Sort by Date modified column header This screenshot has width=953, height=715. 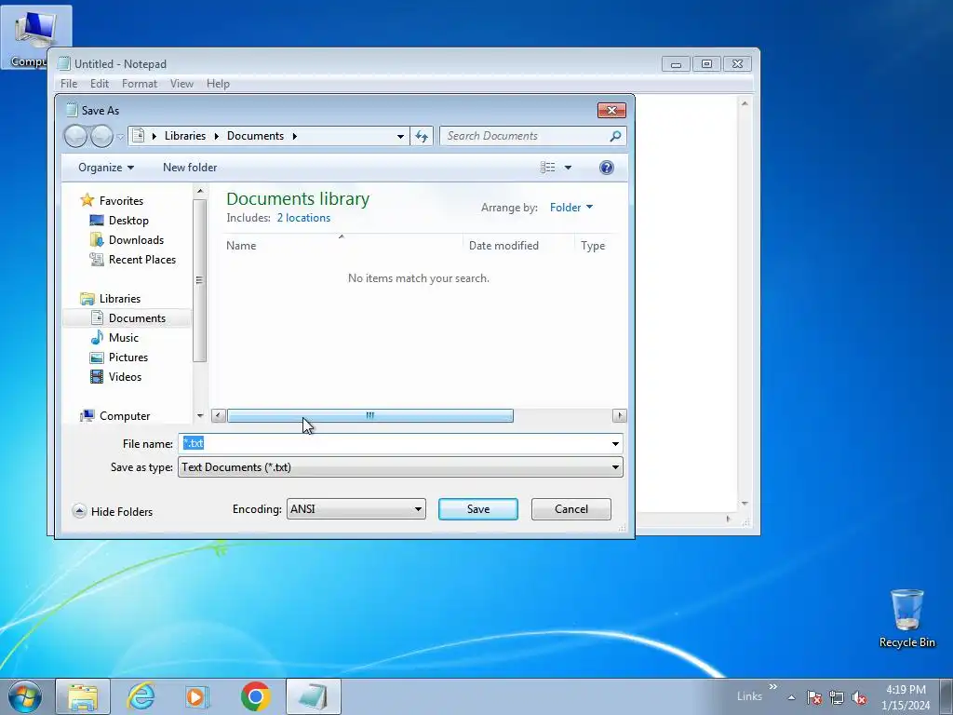(503, 246)
